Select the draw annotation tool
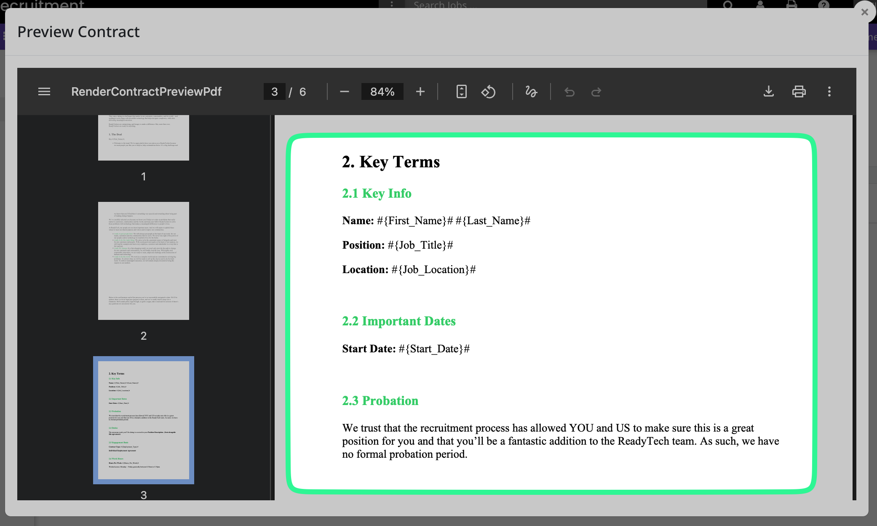The height and width of the screenshot is (526, 877). tap(531, 91)
